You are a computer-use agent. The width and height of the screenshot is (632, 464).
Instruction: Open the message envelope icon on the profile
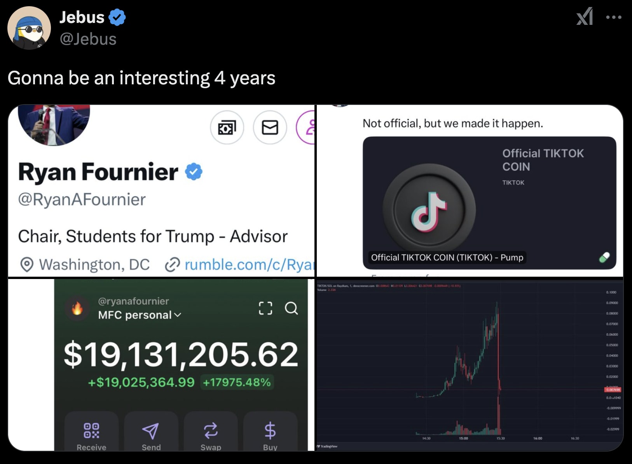pos(270,127)
